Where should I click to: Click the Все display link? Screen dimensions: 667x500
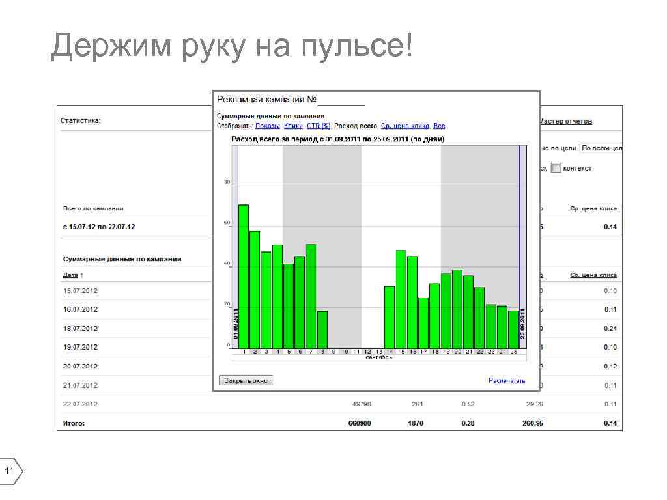coord(439,126)
